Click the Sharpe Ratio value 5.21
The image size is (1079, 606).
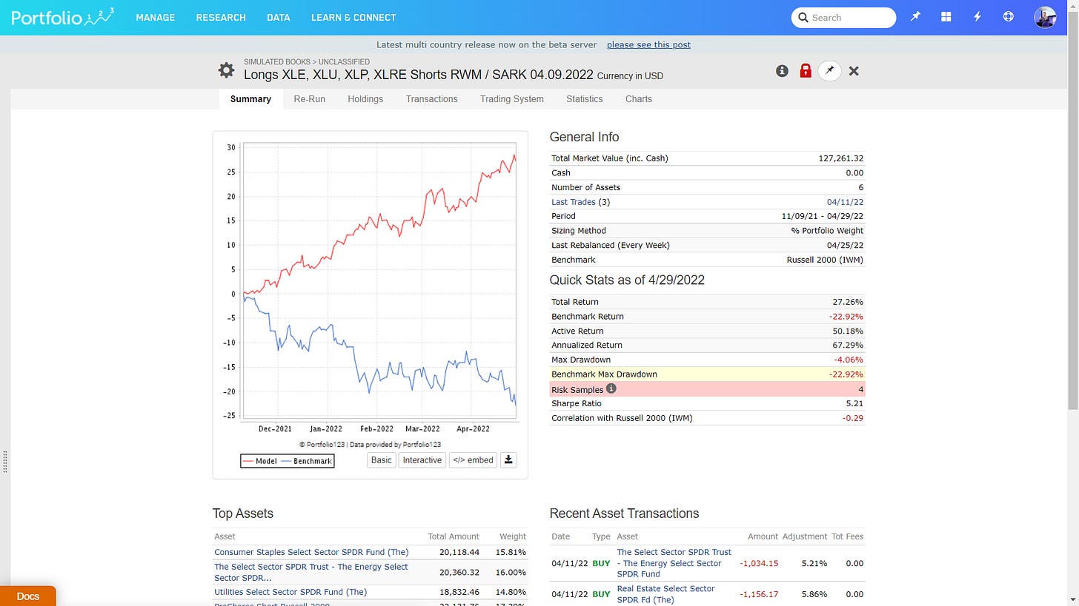coord(854,403)
